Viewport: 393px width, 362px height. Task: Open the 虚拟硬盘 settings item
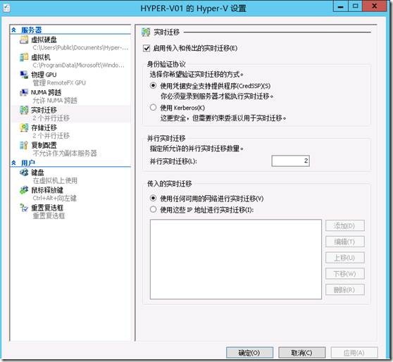70,43
